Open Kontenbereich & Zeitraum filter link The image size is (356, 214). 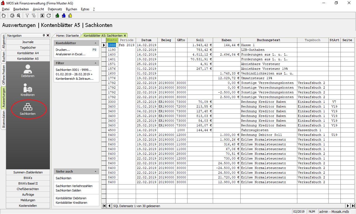click(75, 79)
